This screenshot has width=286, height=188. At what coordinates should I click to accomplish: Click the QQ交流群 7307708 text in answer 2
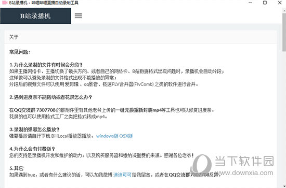click(x=35, y=110)
